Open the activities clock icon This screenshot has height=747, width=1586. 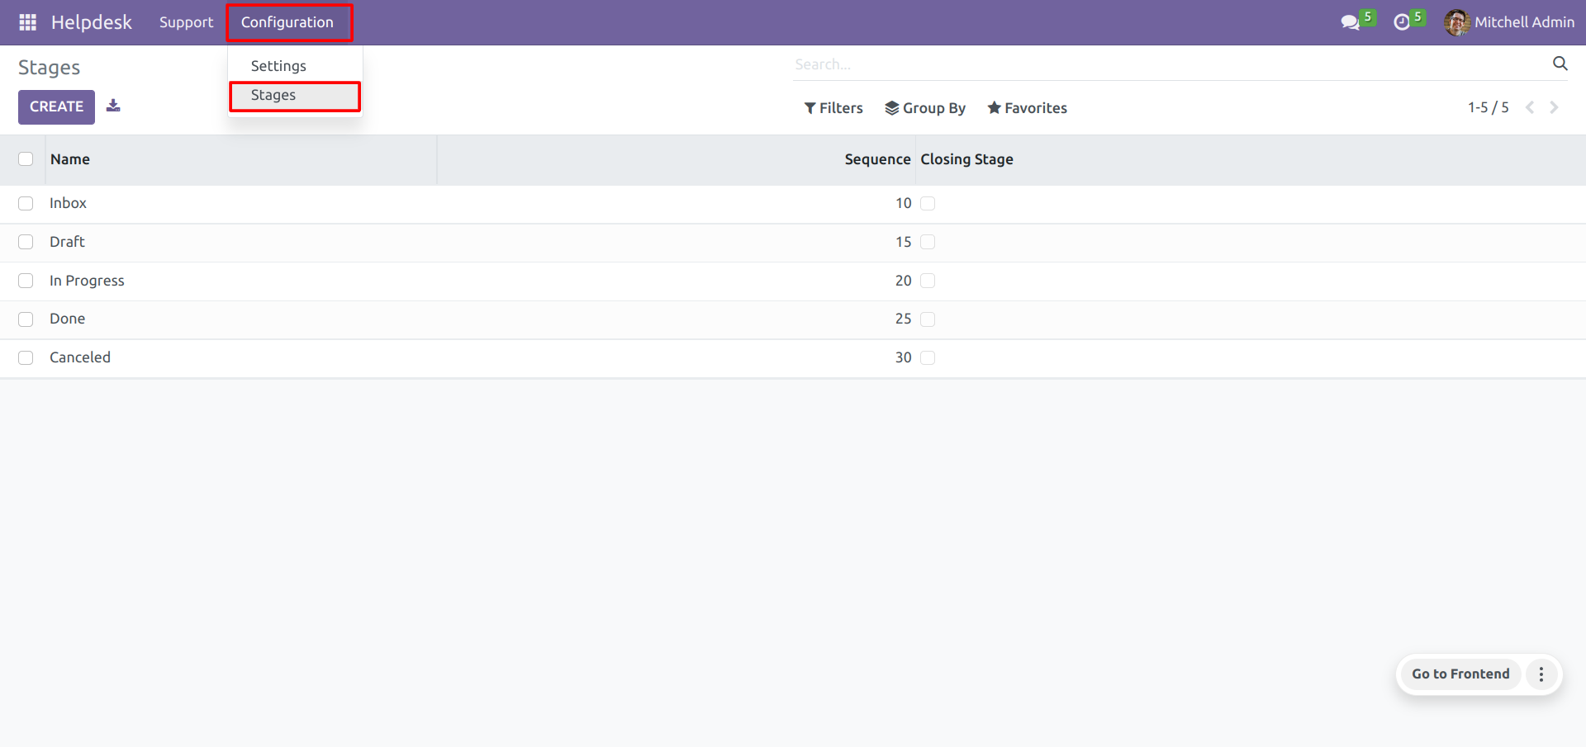[x=1402, y=22]
